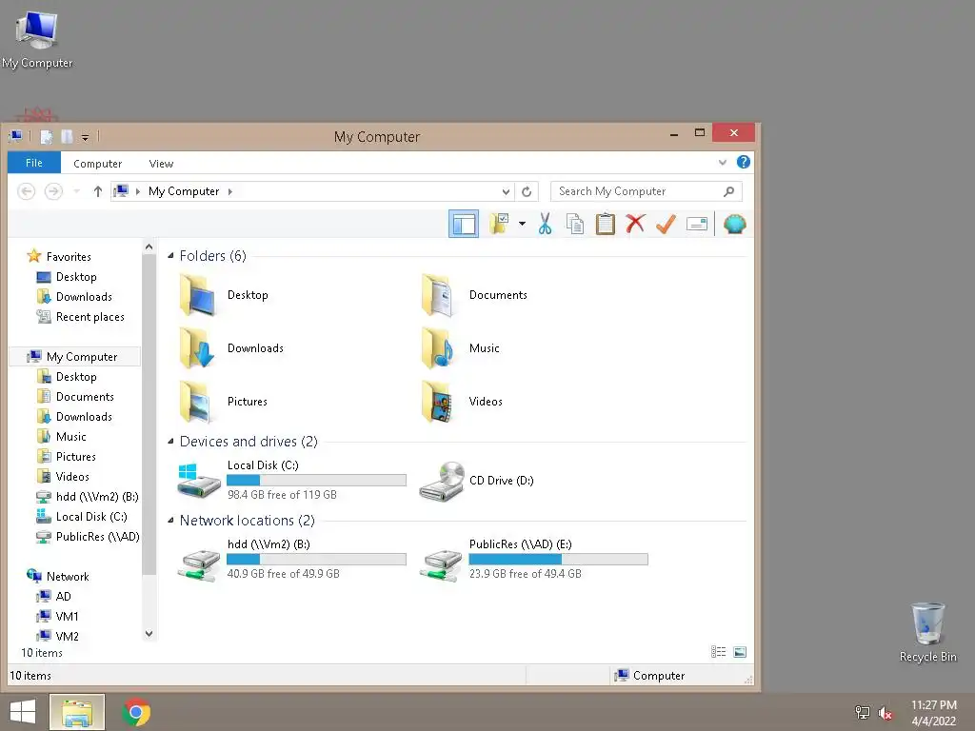Image resolution: width=975 pixels, height=731 pixels.
Task: Select Videos in navigation tree
Action: (x=72, y=477)
